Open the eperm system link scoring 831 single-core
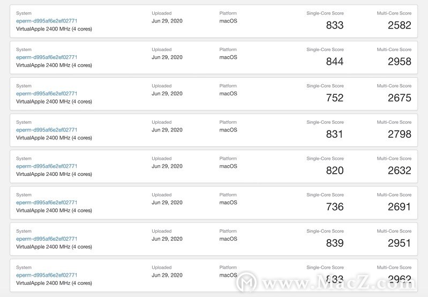428x297 pixels. click(x=47, y=130)
